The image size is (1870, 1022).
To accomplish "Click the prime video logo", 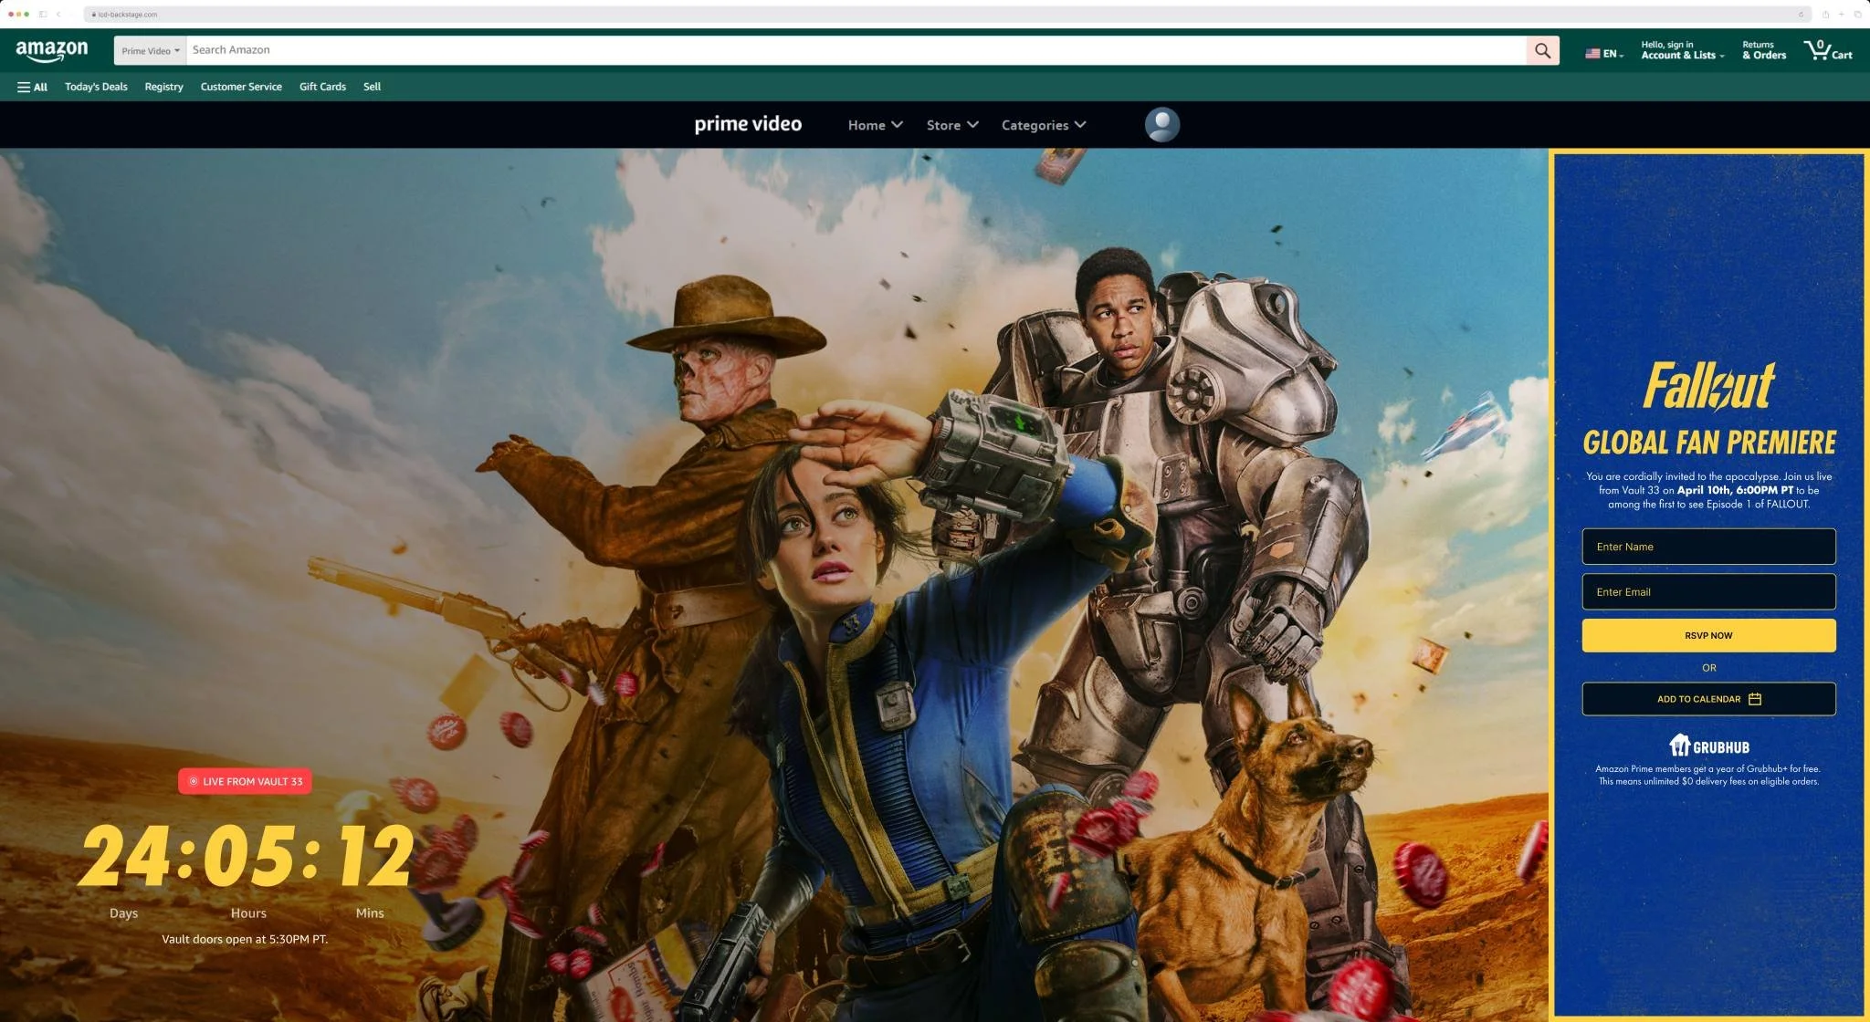I will tap(748, 124).
